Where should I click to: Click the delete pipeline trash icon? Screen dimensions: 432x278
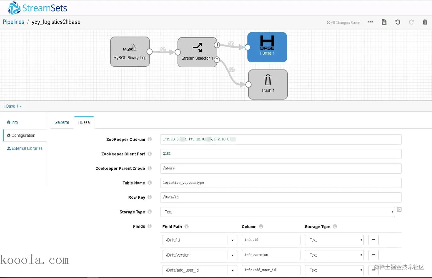point(425,22)
